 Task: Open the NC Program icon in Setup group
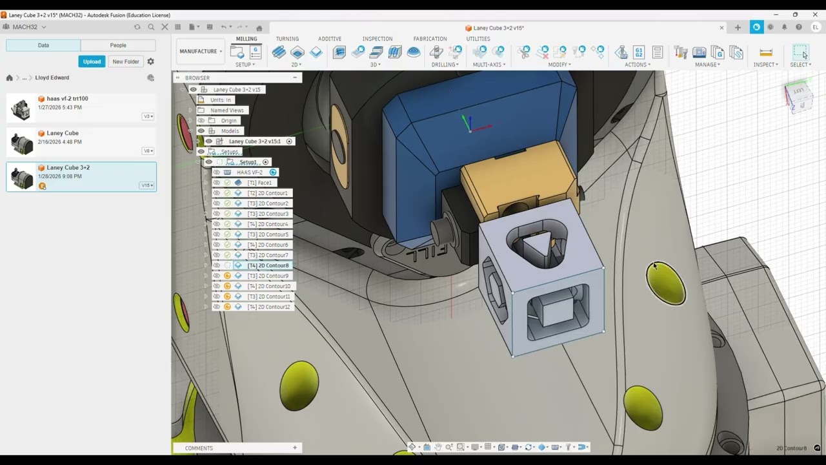[255, 52]
